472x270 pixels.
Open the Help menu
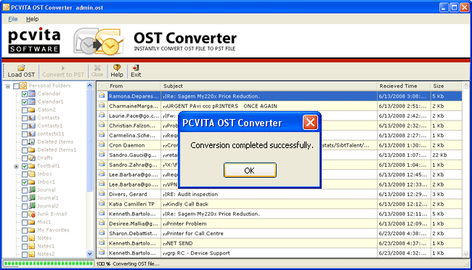coord(32,19)
